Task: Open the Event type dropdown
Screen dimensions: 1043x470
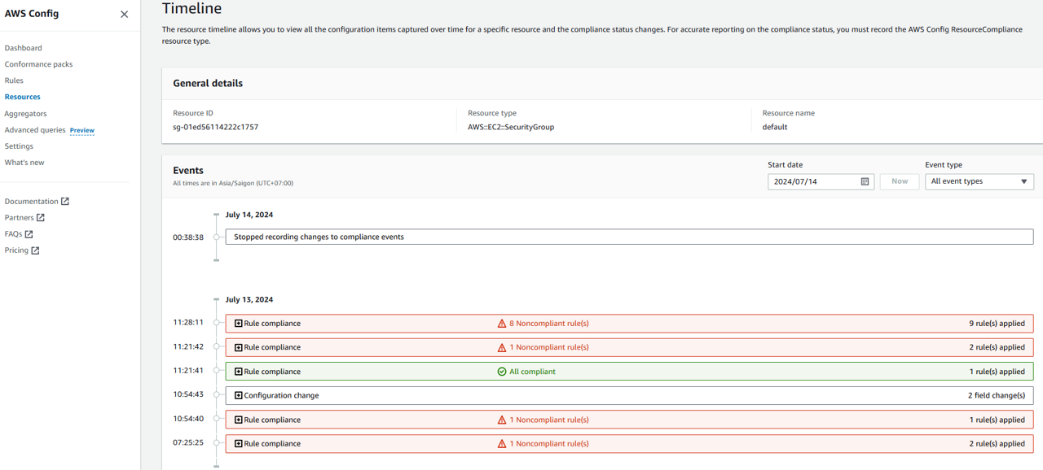Action: 979,181
